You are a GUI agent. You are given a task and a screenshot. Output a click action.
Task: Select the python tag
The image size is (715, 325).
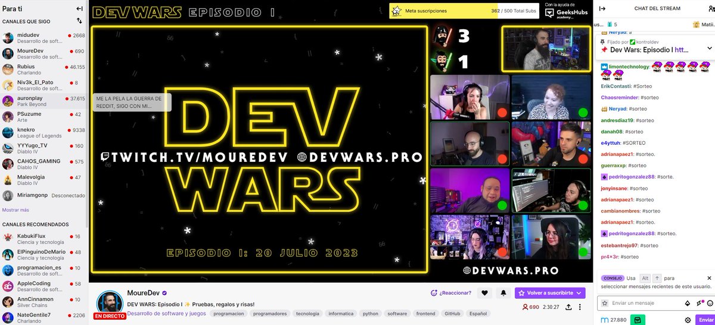[x=371, y=313]
